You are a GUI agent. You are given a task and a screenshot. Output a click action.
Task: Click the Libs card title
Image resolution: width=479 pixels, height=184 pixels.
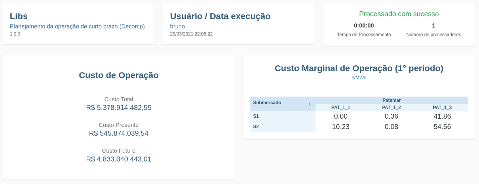click(x=19, y=16)
